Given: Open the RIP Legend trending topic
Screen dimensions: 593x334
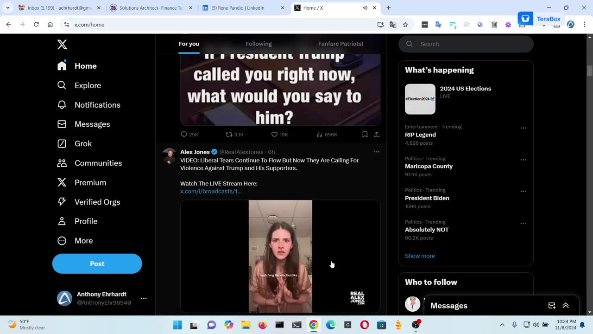Looking at the screenshot, I should (420, 135).
